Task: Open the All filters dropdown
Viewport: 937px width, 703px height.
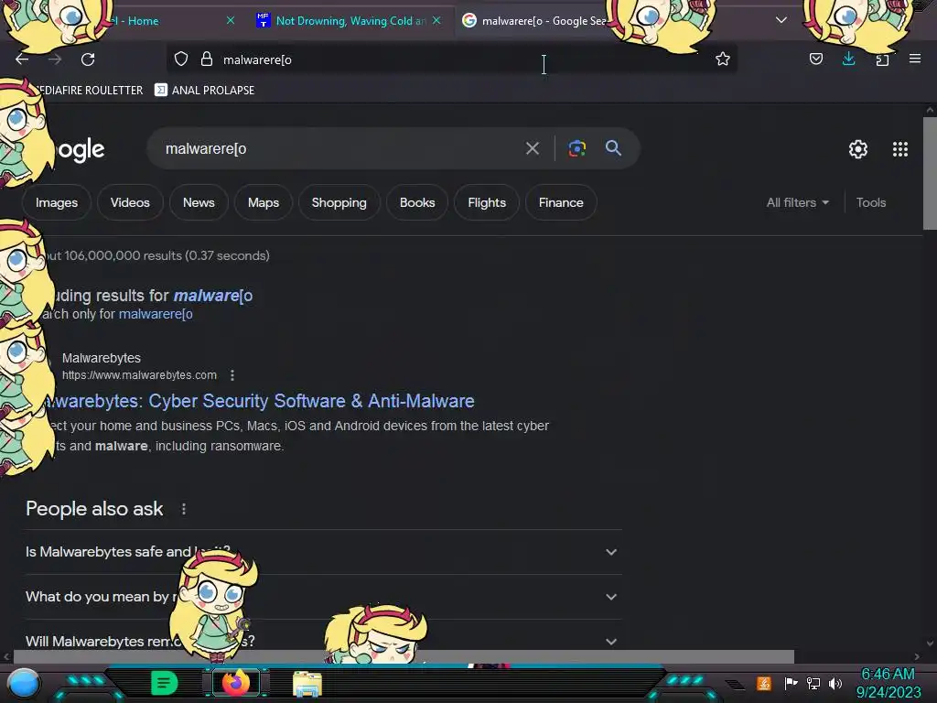Action: coord(797,202)
